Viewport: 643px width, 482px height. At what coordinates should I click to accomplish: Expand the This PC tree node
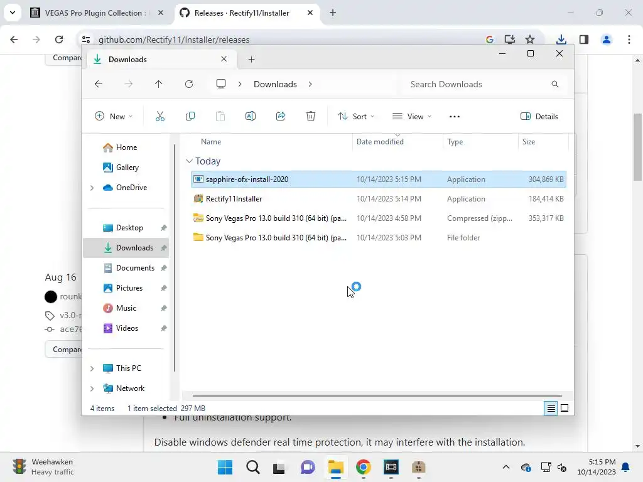(x=92, y=368)
